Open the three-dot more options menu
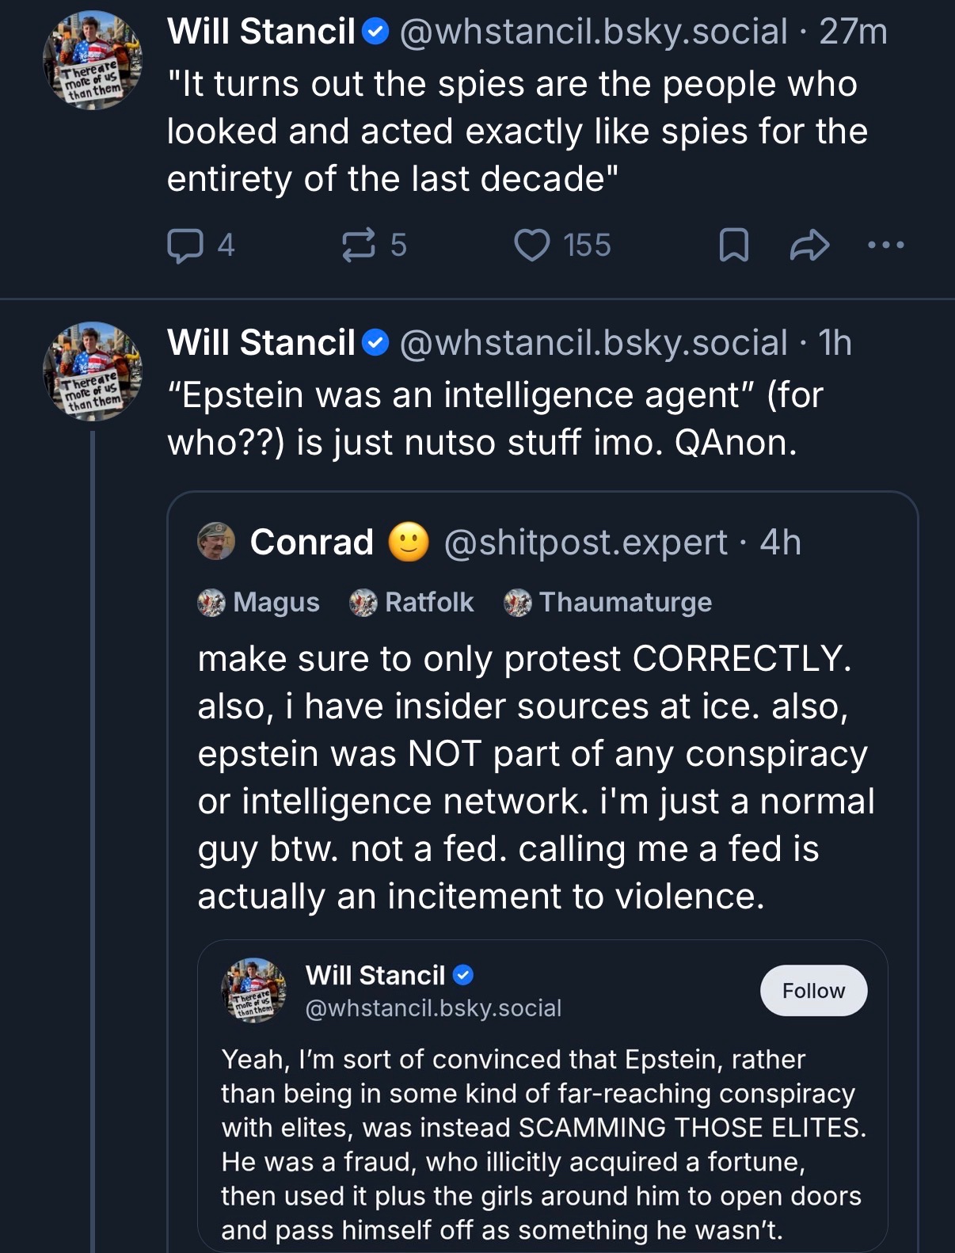Viewport: 955px width, 1253px height. pyautogui.click(x=885, y=246)
